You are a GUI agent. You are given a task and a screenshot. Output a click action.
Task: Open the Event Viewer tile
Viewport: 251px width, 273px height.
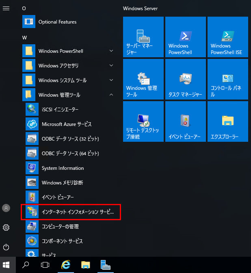click(185, 121)
